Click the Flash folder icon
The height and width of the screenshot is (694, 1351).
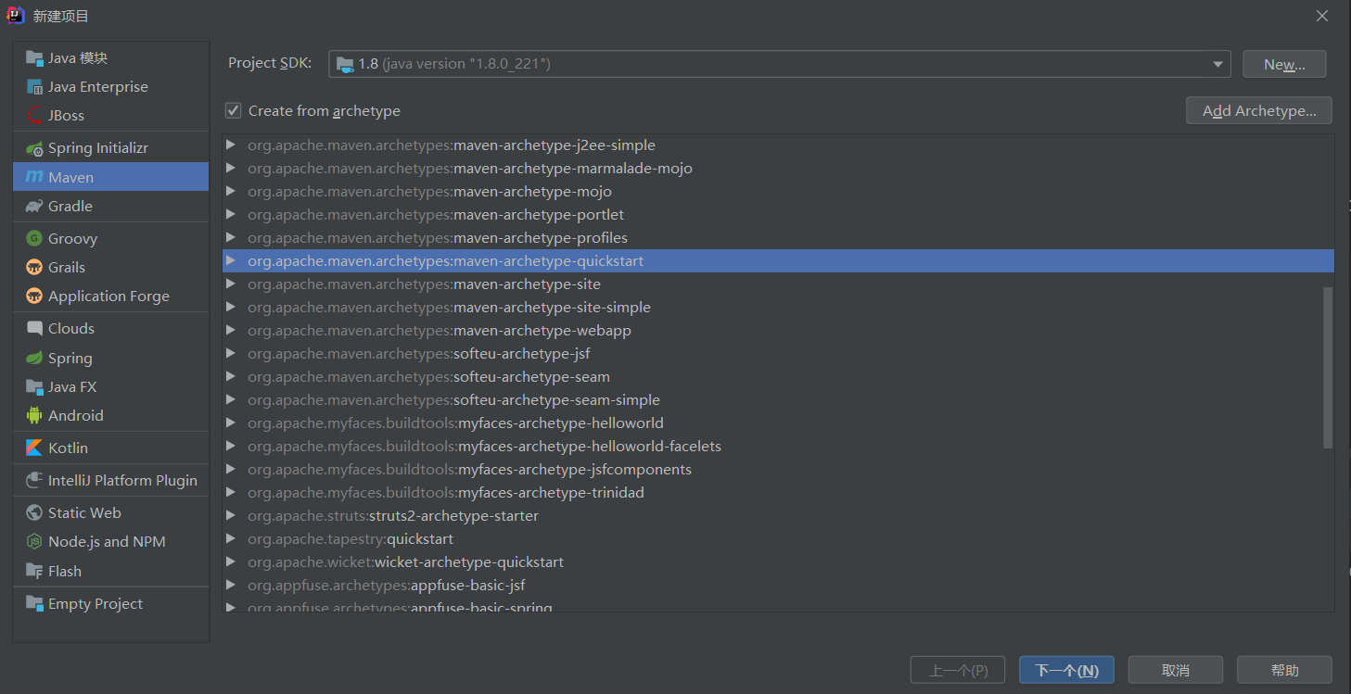tap(34, 571)
